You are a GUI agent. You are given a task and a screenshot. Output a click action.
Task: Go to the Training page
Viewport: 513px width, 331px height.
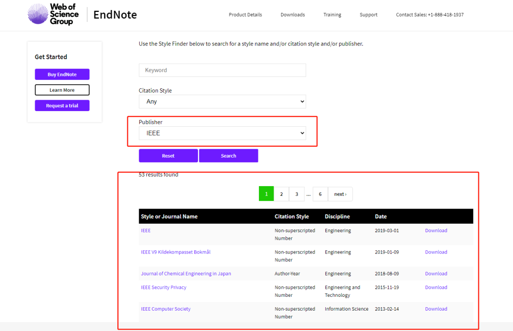pyautogui.click(x=332, y=15)
